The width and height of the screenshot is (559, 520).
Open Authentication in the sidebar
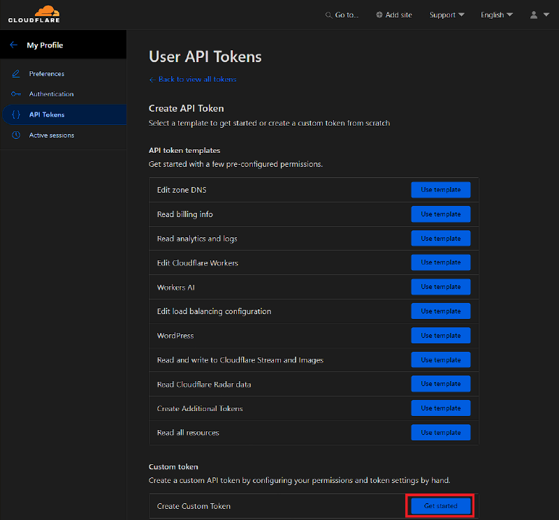tap(51, 94)
